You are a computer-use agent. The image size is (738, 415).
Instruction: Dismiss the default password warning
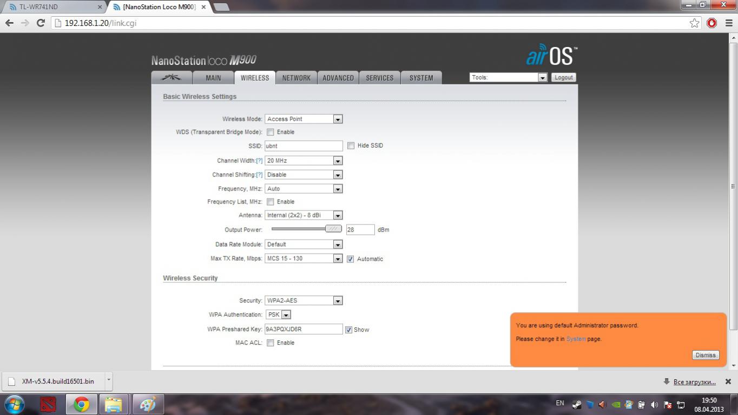coord(706,355)
